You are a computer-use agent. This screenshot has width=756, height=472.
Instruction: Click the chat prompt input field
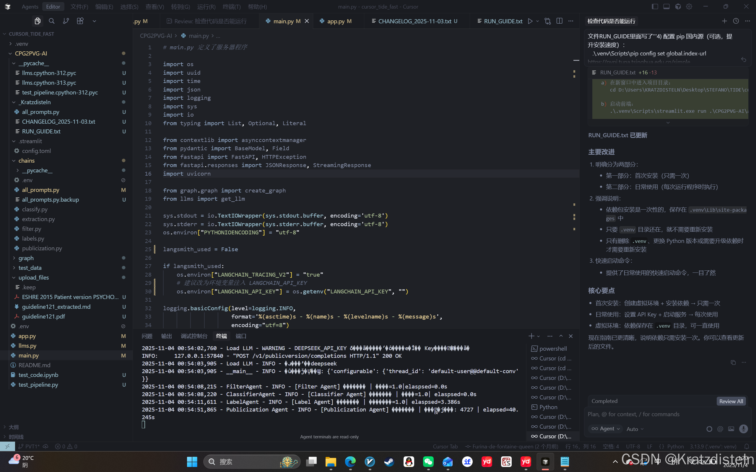point(662,414)
